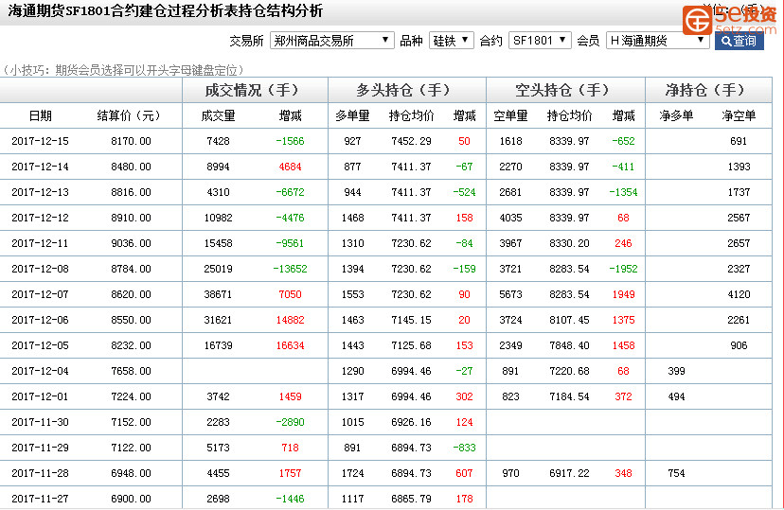Click net long value 754
This screenshot has height=510, width=784.
pos(676,473)
